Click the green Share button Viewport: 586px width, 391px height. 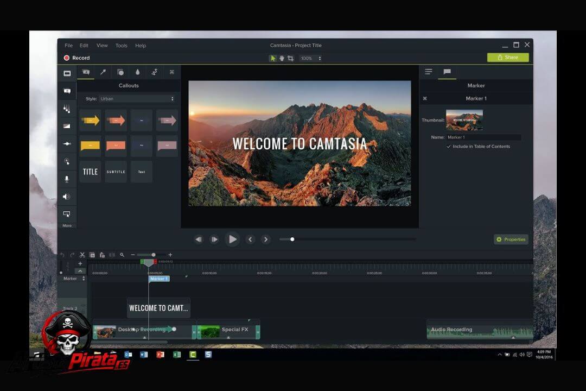click(508, 57)
